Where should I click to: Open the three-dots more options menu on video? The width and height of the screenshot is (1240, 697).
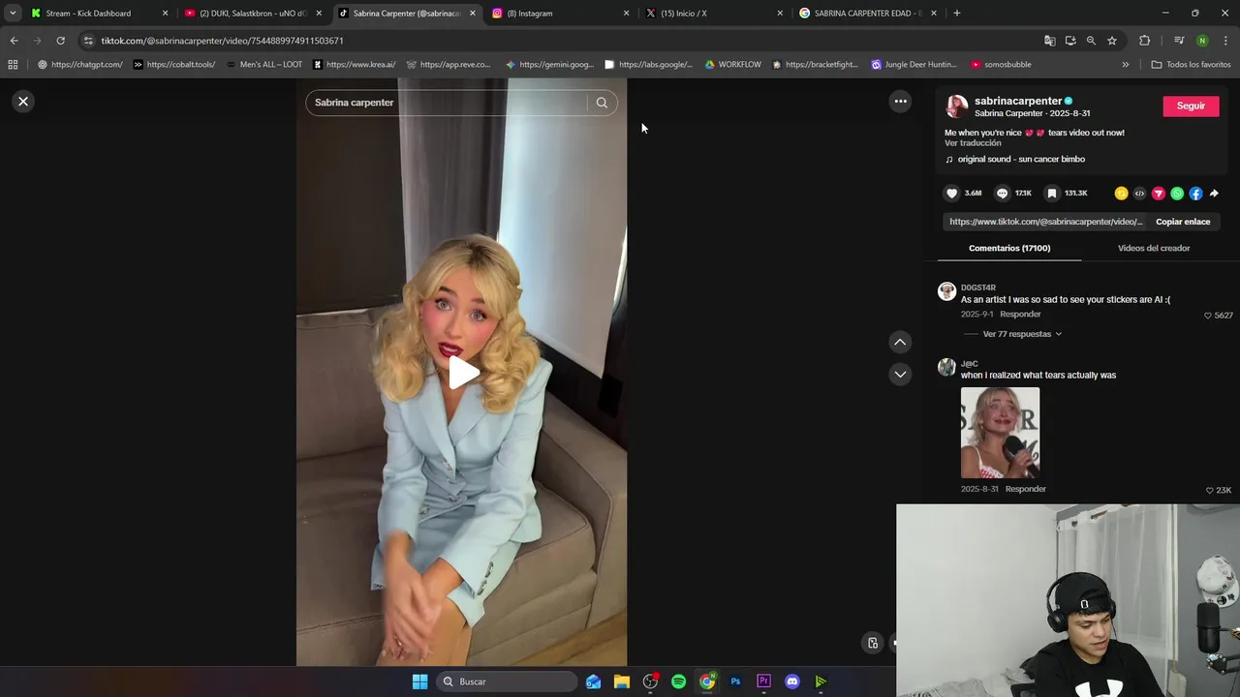tap(900, 101)
